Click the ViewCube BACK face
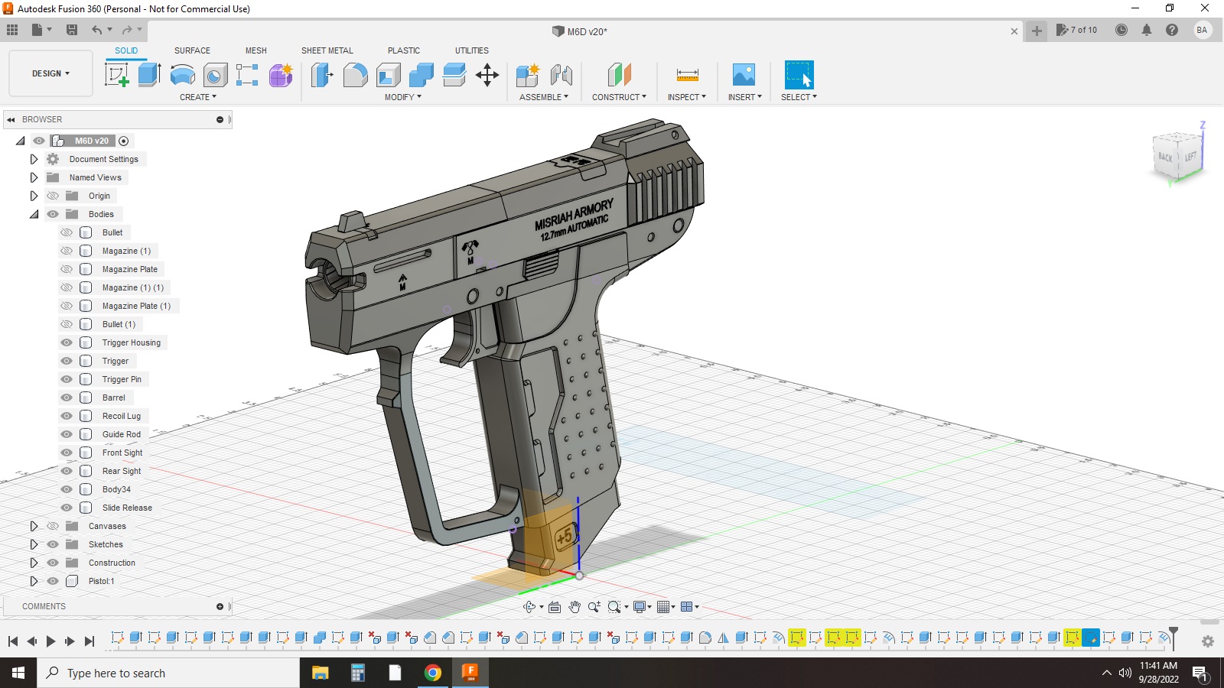The width and height of the screenshot is (1224, 688). pos(1165,157)
